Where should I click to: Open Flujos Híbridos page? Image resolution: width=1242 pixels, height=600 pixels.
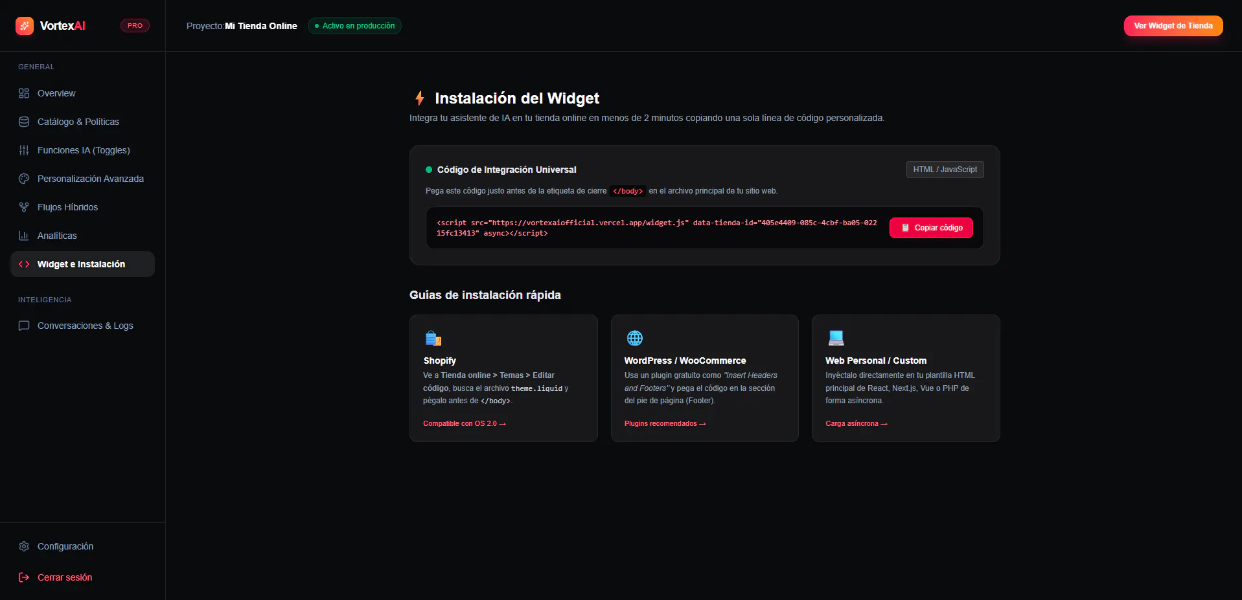pyautogui.click(x=82, y=207)
